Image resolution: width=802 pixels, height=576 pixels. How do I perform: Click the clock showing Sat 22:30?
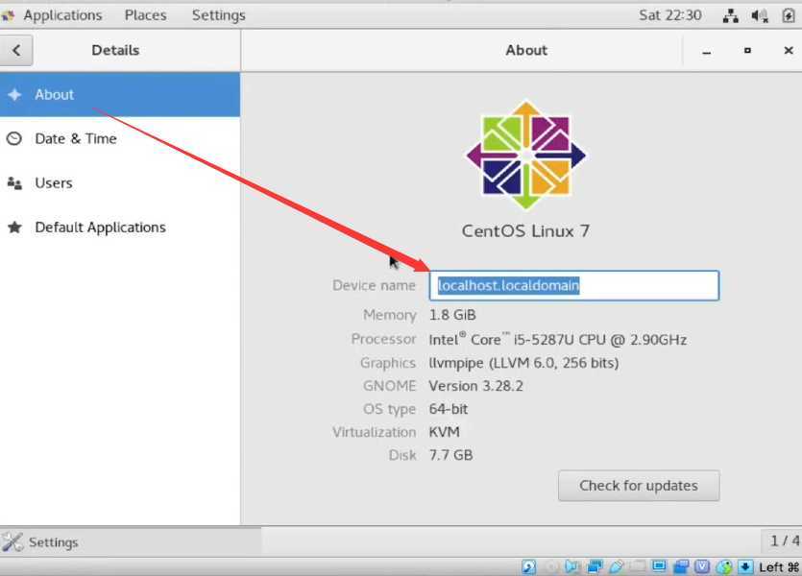[669, 15]
